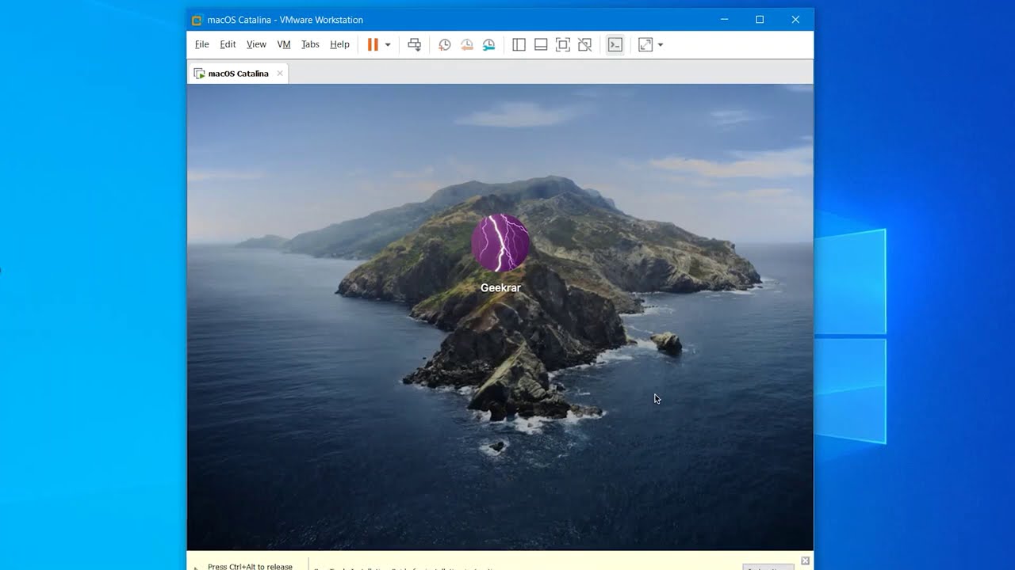
Task: Click Send Ctrl+Alt+Del toolbar icon
Action: point(414,45)
